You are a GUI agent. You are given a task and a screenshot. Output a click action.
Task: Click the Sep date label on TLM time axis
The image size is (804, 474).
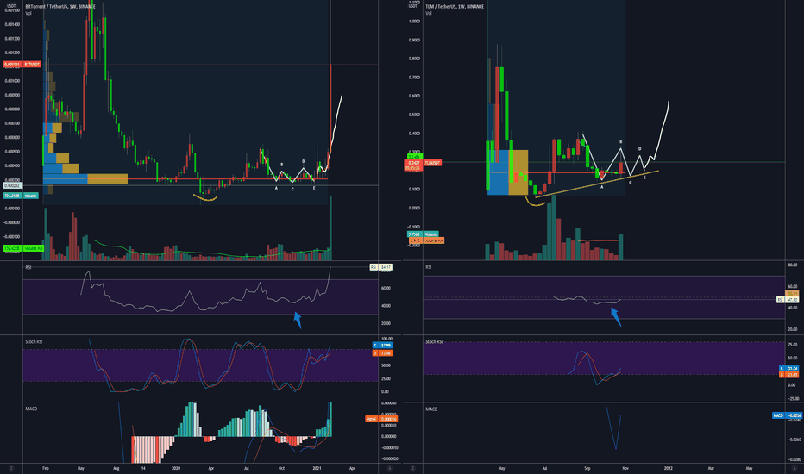[x=587, y=468]
